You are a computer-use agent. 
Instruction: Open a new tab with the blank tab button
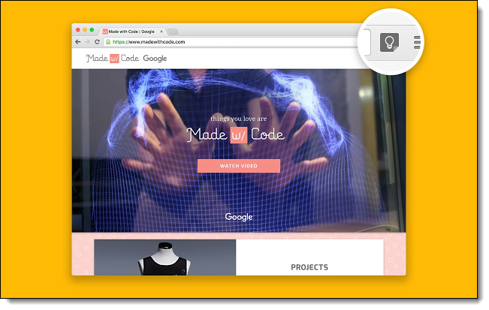[173, 32]
